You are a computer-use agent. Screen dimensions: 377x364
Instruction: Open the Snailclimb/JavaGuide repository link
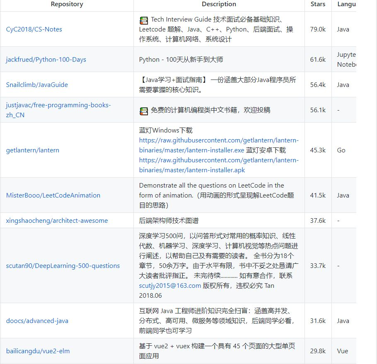pyautogui.click(x=37, y=84)
